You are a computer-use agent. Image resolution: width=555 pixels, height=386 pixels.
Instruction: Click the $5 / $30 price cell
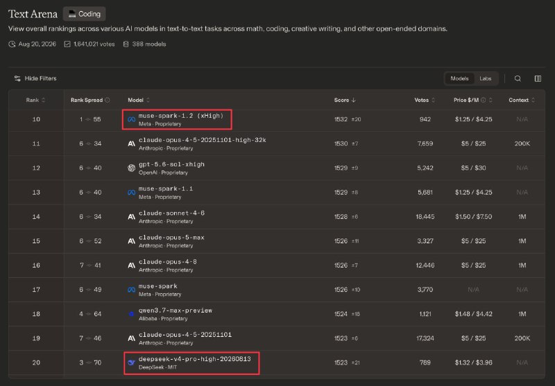(x=473, y=168)
